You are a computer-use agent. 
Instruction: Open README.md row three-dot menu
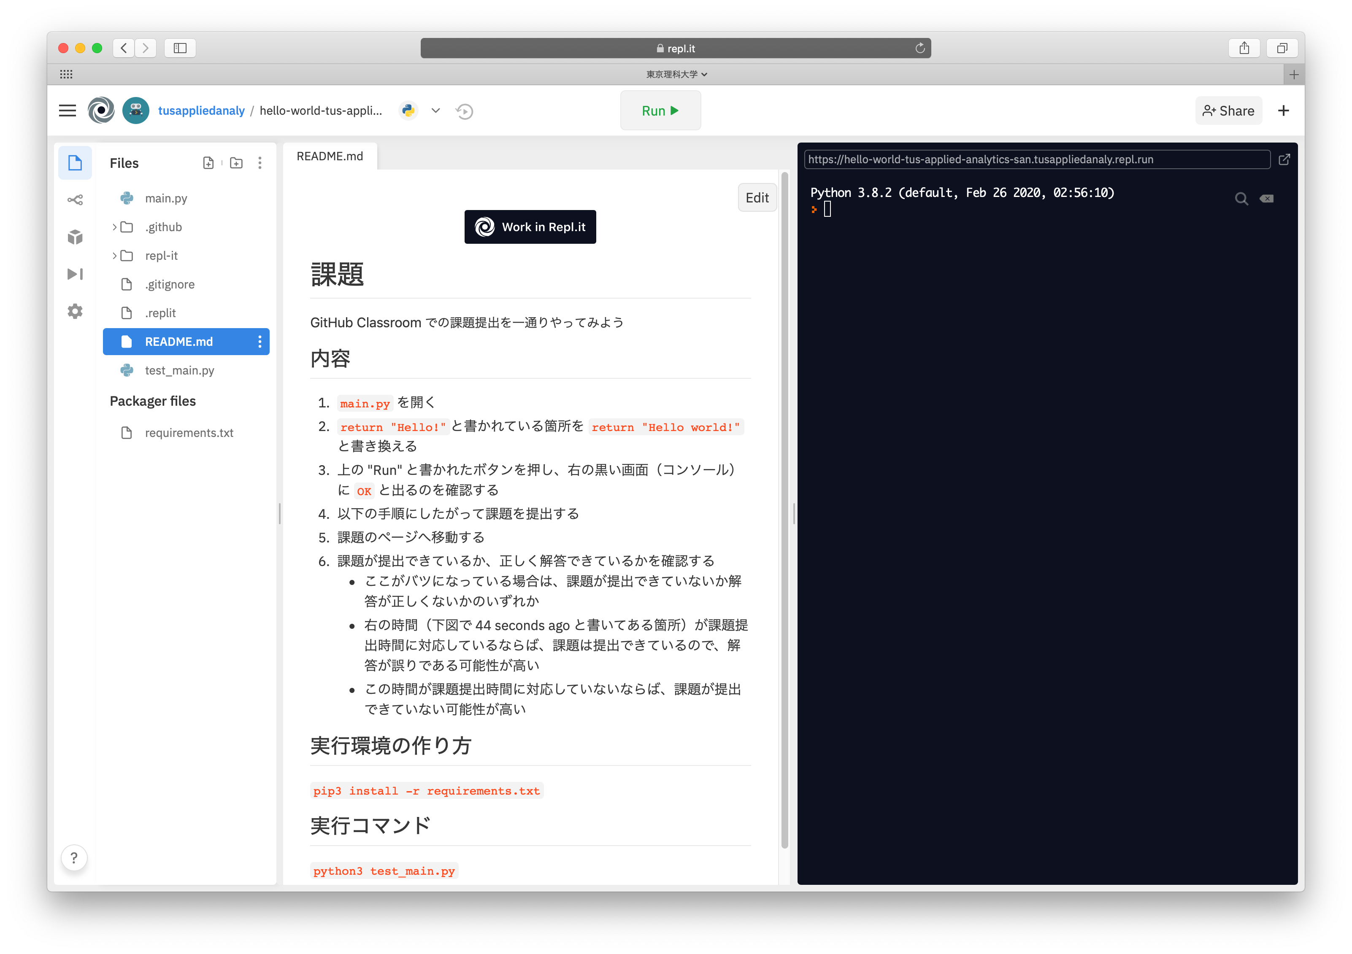[x=260, y=342]
